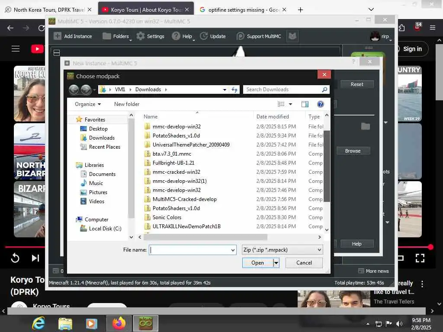Viewport: 443px width, 332px height.
Task: Click the Update button in MultiMC
Action: pos(212,36)
